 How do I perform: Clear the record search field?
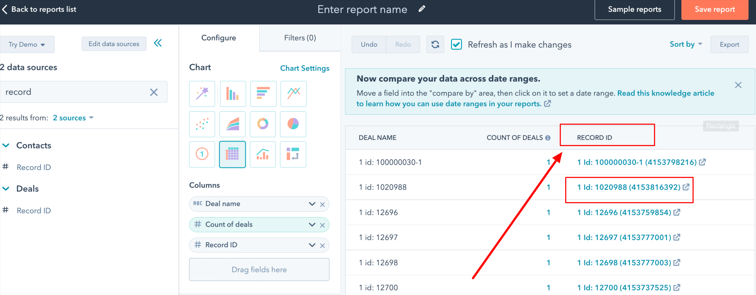click(x=154, y=92)
